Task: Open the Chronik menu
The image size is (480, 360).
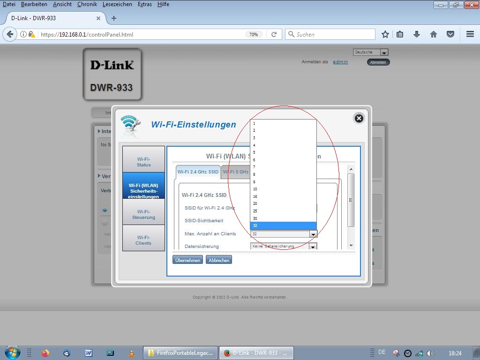Action: 87,4
